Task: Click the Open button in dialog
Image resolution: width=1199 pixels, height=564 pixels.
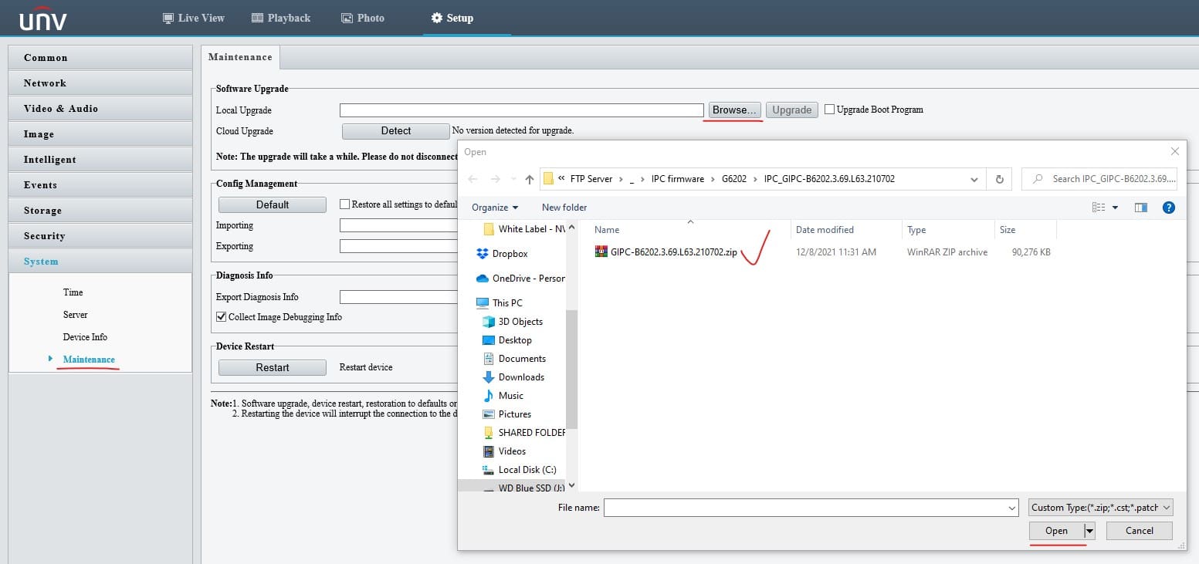Action: click(1056, 531)
